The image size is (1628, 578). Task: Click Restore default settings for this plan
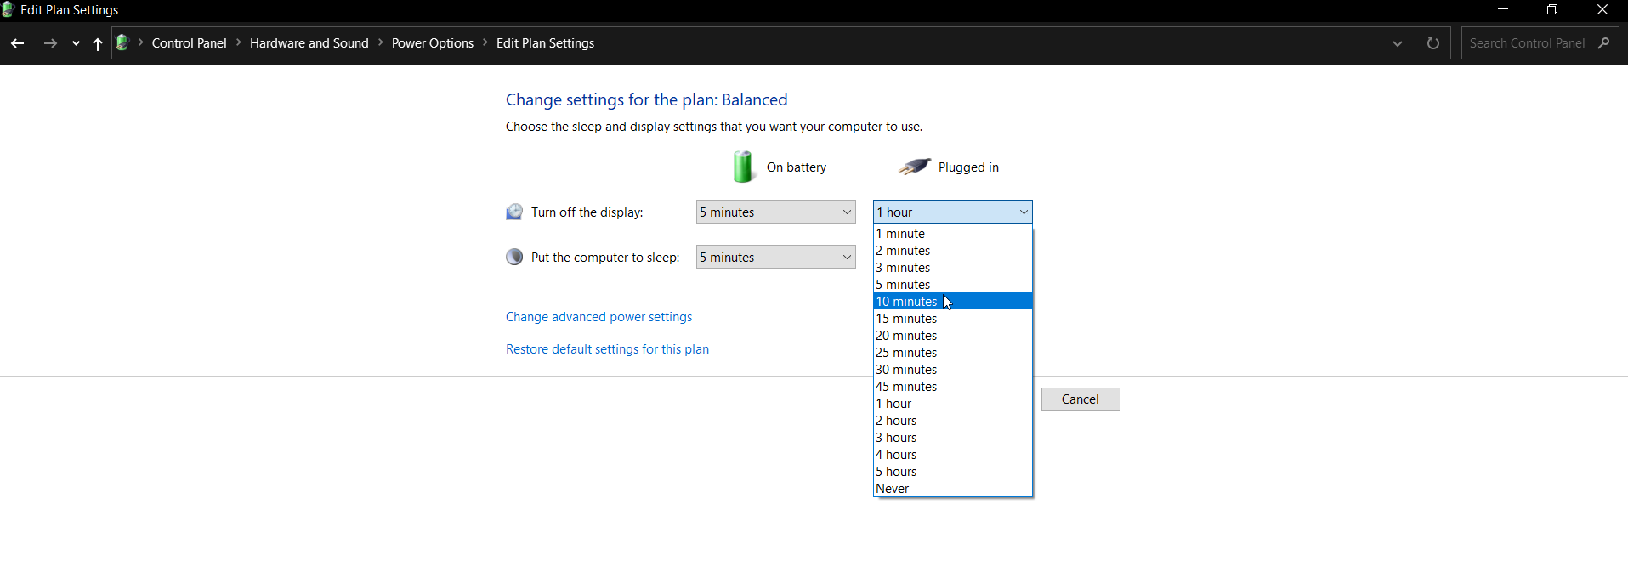[607, 349]
